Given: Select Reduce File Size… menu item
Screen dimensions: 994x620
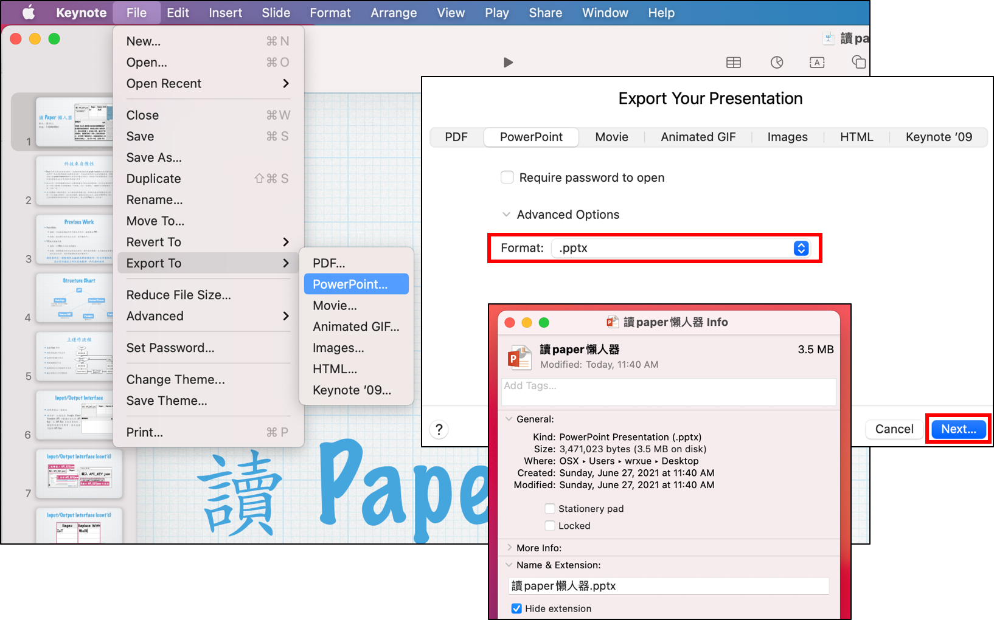Looking at the screenshot, I should point(208,295).
